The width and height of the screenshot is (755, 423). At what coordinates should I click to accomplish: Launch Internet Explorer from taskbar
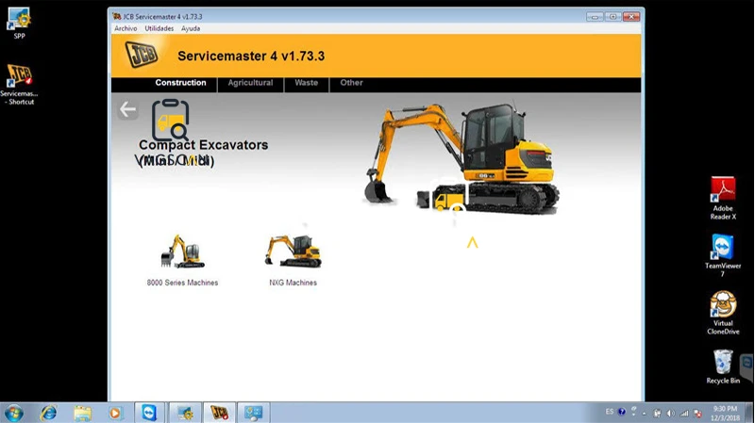tap(49, 413)
